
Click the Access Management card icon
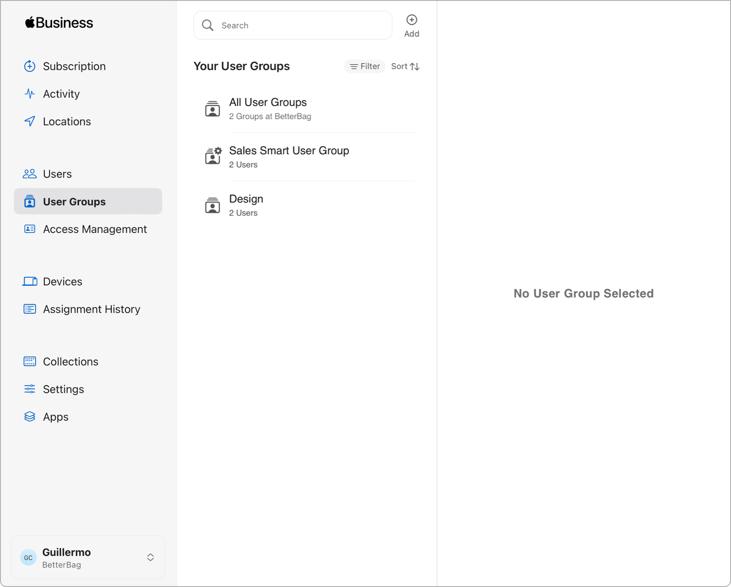point(30,229)
